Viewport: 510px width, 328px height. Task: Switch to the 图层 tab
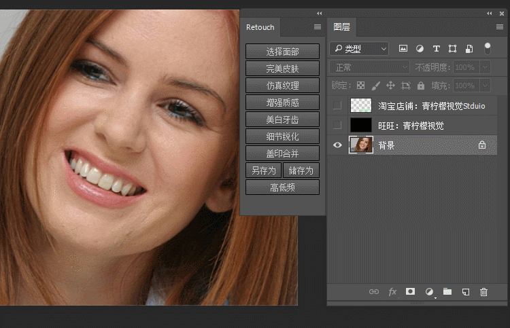point(341,27)
